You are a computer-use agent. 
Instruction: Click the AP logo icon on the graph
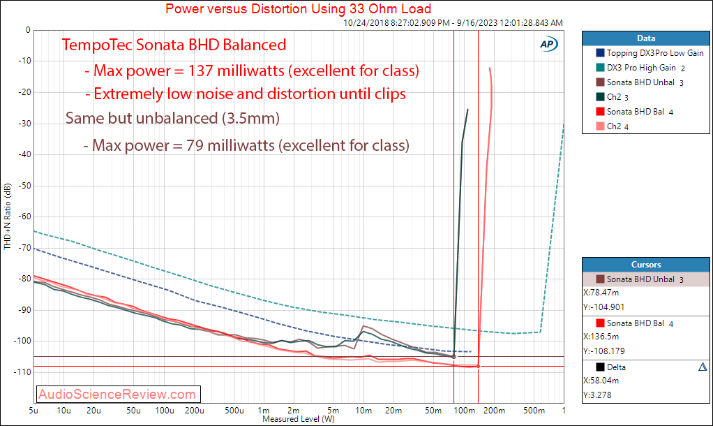click(x=548, y=44)
